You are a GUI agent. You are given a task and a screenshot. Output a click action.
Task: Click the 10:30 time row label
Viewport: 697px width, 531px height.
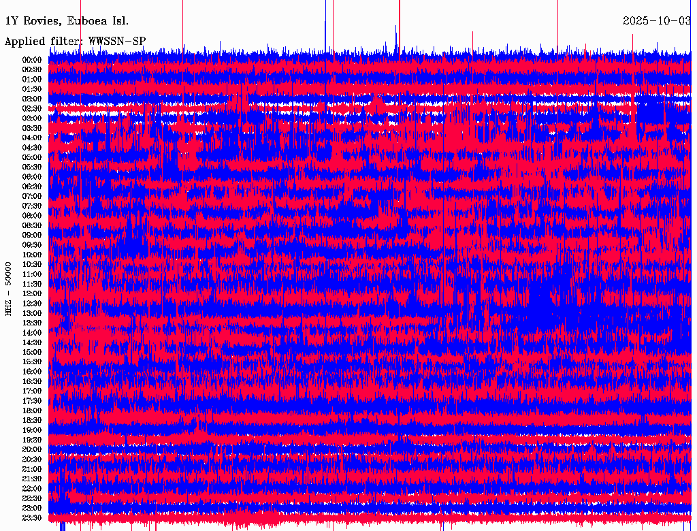[32, 265]
